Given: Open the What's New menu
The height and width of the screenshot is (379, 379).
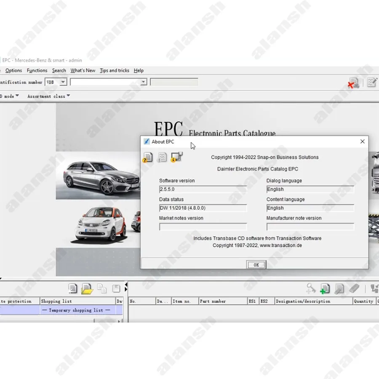Looking at the screenshot, I should coord(83,70).
